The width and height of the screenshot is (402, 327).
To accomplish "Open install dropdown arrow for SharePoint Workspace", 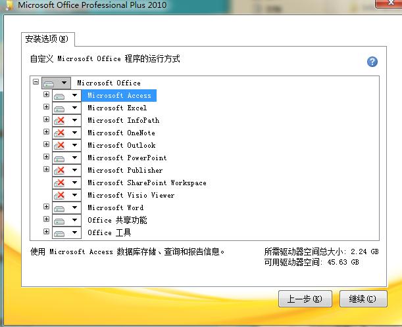I will [x=74, y=183].
